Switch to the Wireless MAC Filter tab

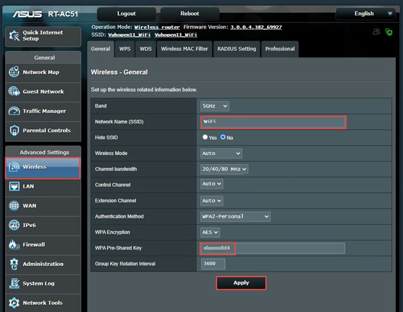click(184, 49)
